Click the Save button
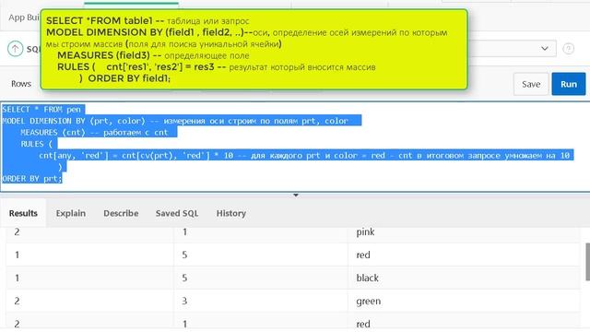590x332 pixels. [x=531, y=84]
